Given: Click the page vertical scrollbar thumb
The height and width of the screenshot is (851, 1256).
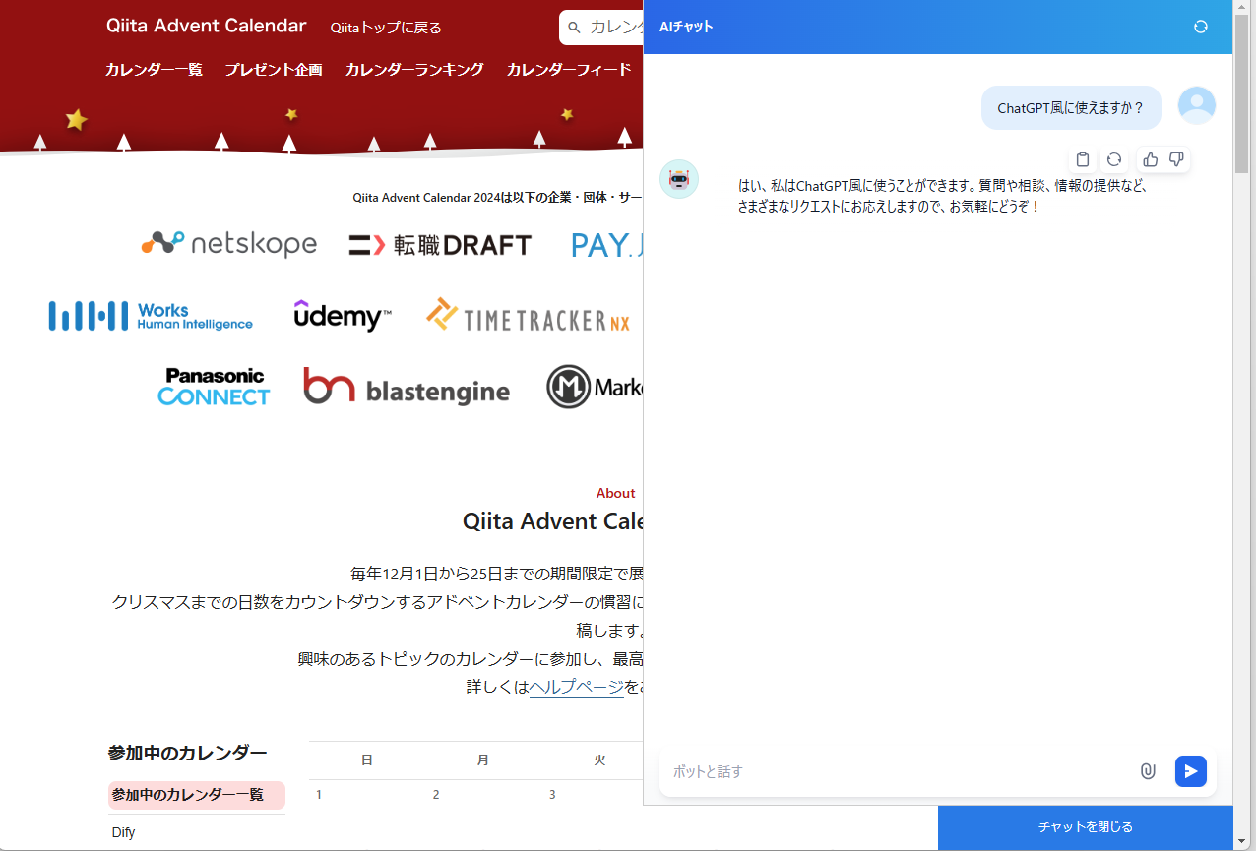Looking at the screenshot, I should pyautogui.click(x=1241, y=95).
